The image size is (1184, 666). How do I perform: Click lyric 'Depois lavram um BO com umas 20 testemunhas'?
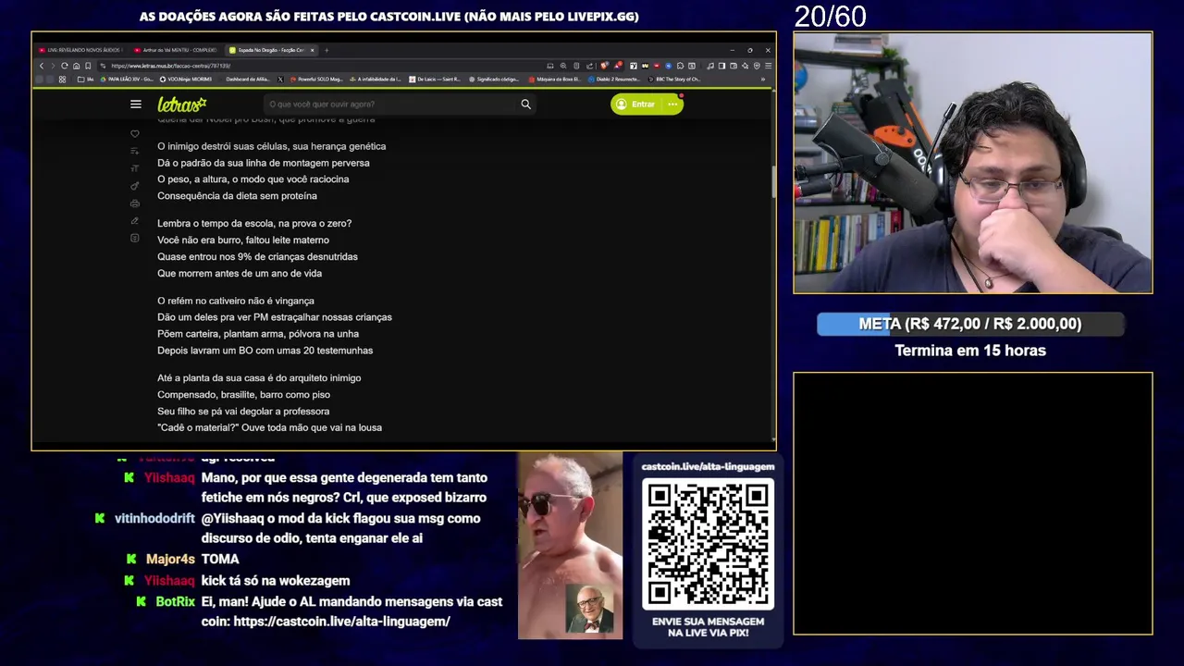[265, 351]
